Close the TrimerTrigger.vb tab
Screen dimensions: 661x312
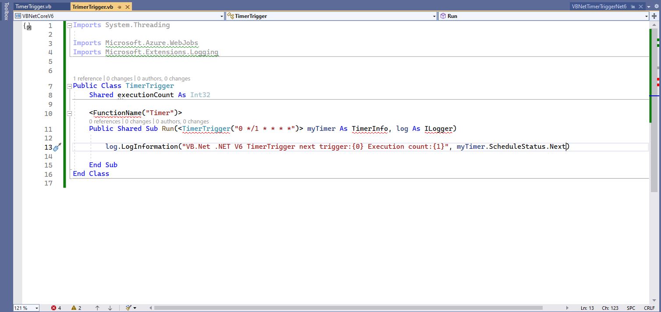pyautogui.click(x=127, y=7)
